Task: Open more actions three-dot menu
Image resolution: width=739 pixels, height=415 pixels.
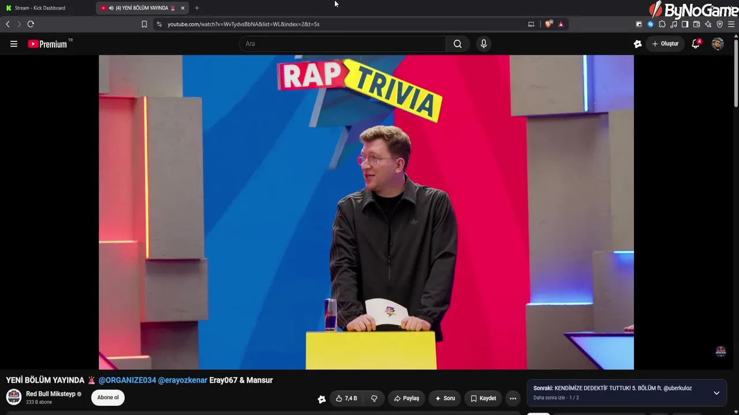Action: click(x=513, y=398)
